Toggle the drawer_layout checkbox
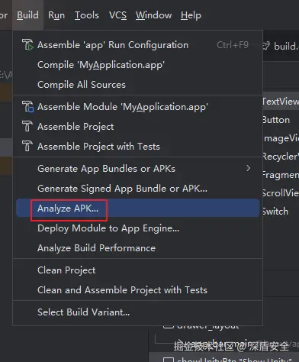The image size is (299, 362). click(x=168, y=326)
